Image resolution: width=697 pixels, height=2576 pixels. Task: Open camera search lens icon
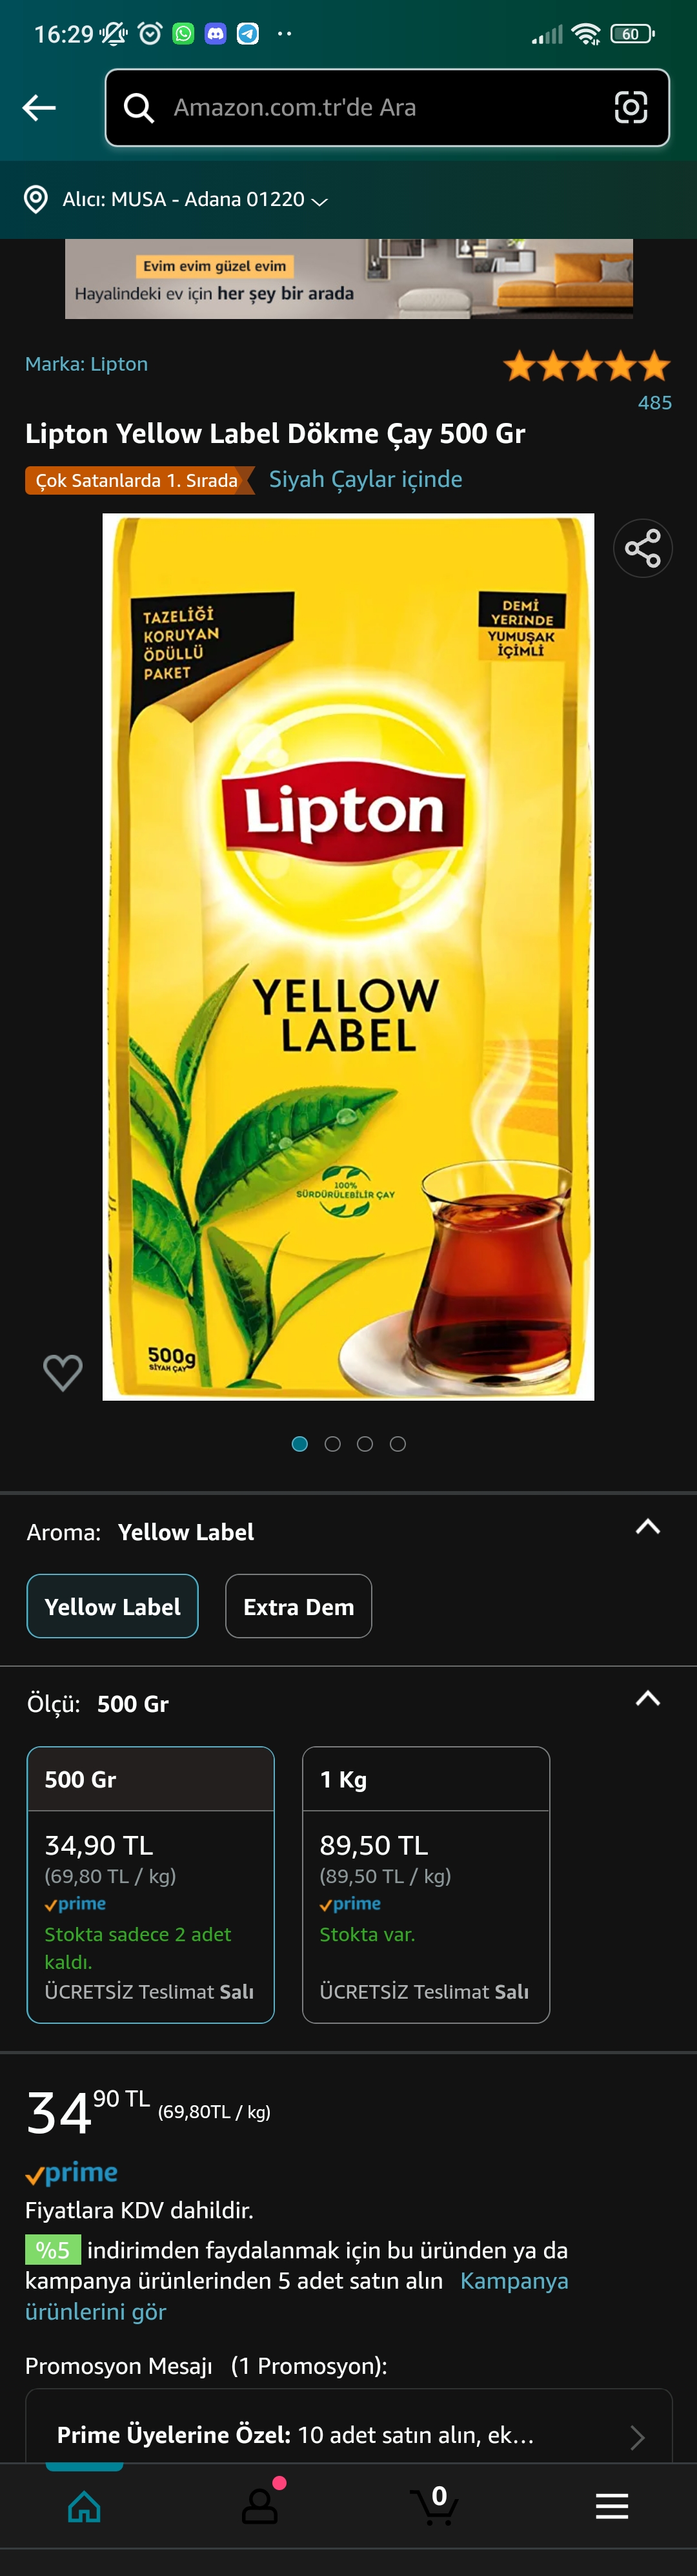point(630,108)
